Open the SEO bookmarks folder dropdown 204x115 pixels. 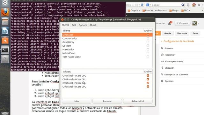point(186,10)
